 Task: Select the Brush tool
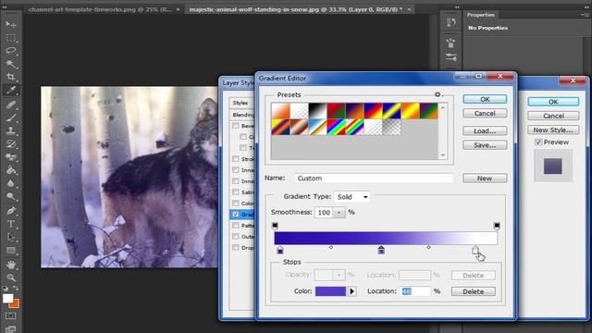pos(10,117)
